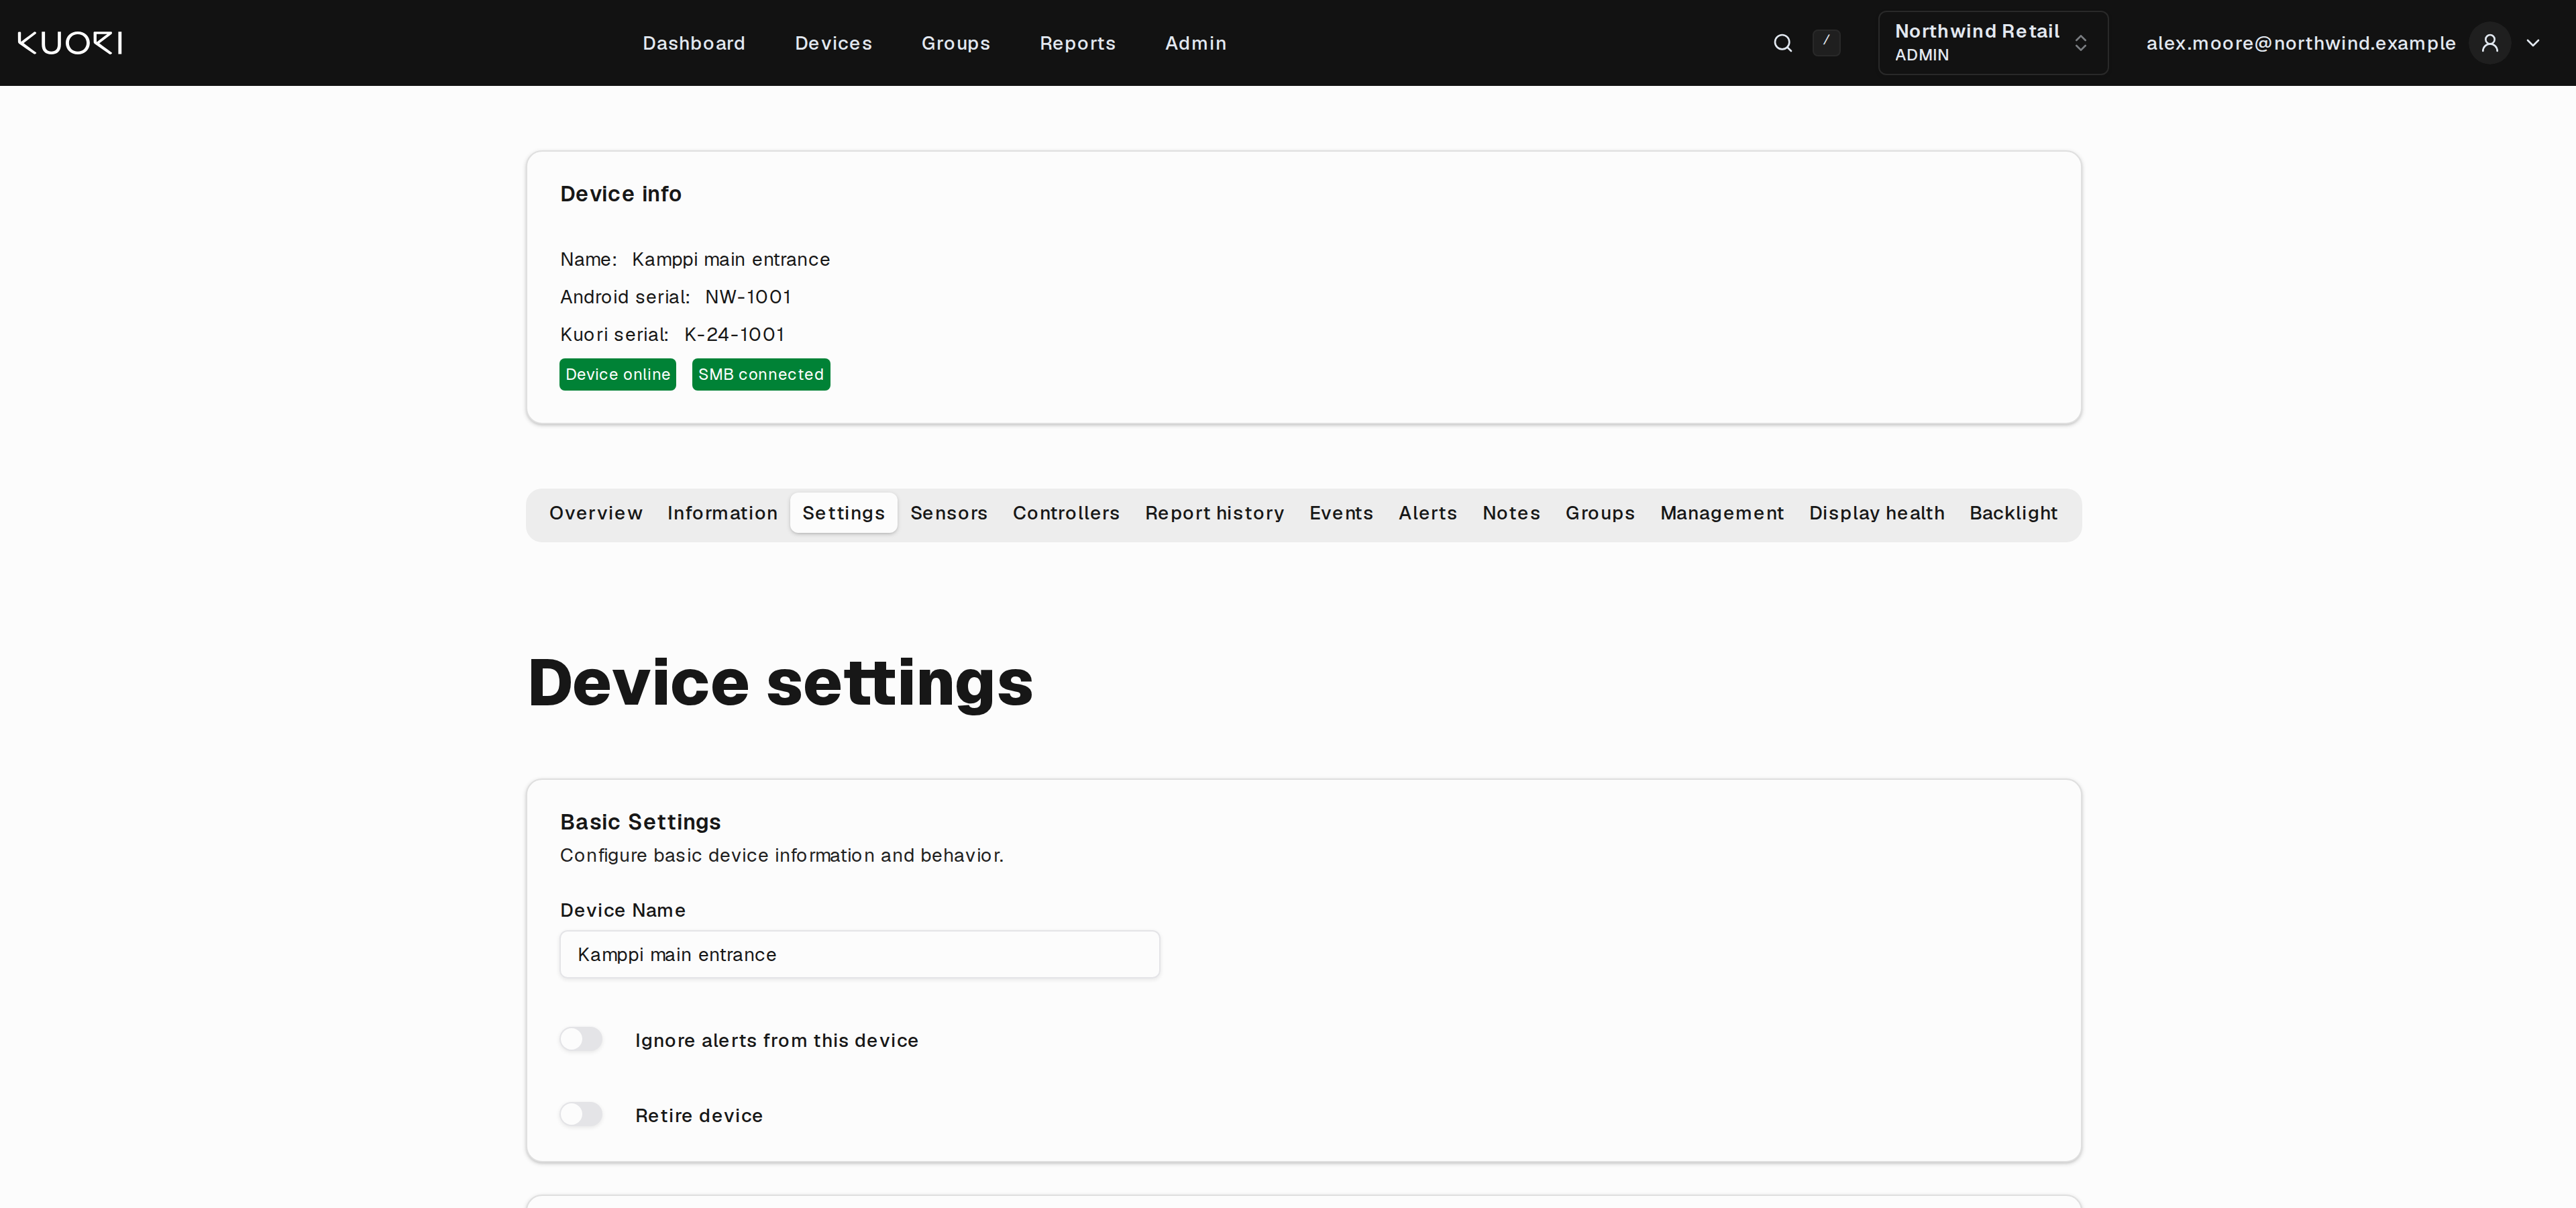Click the Device online status badge
This screenshot has height=1208, width=2576.
[x=618, y=375]
